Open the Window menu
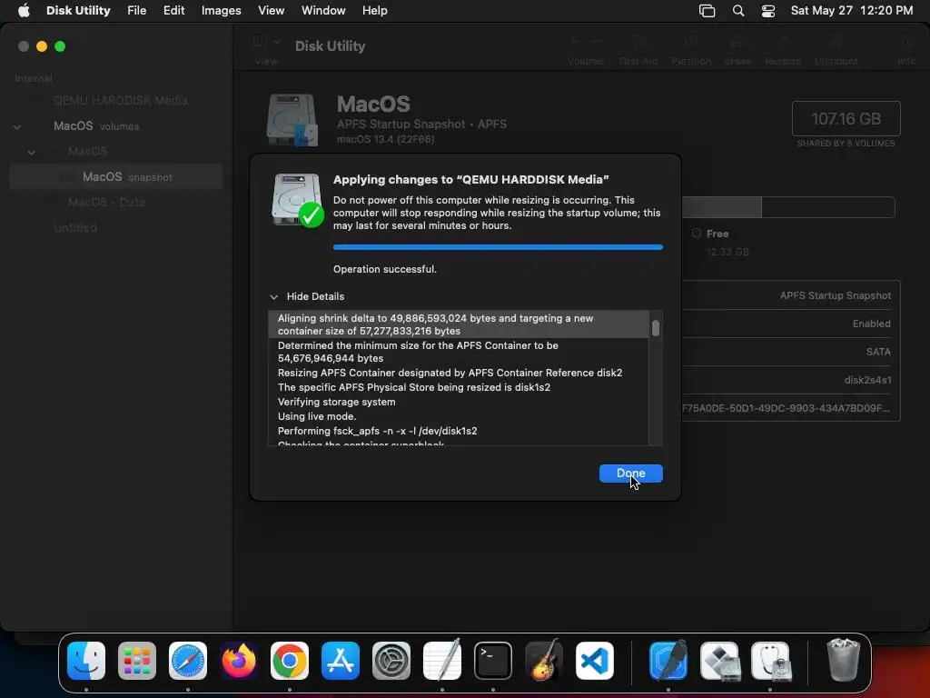 (323, 10)
